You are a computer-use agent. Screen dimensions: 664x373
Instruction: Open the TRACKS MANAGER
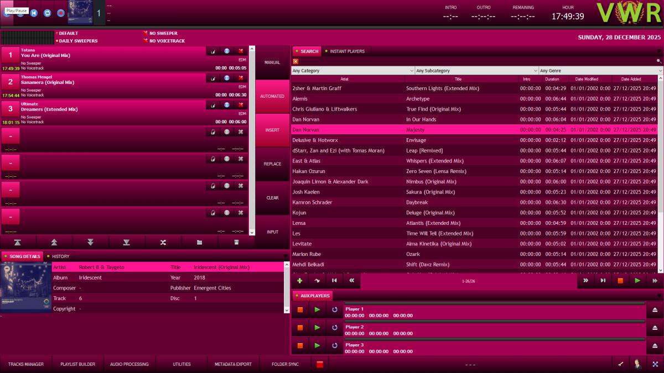[x=25, y=364]
